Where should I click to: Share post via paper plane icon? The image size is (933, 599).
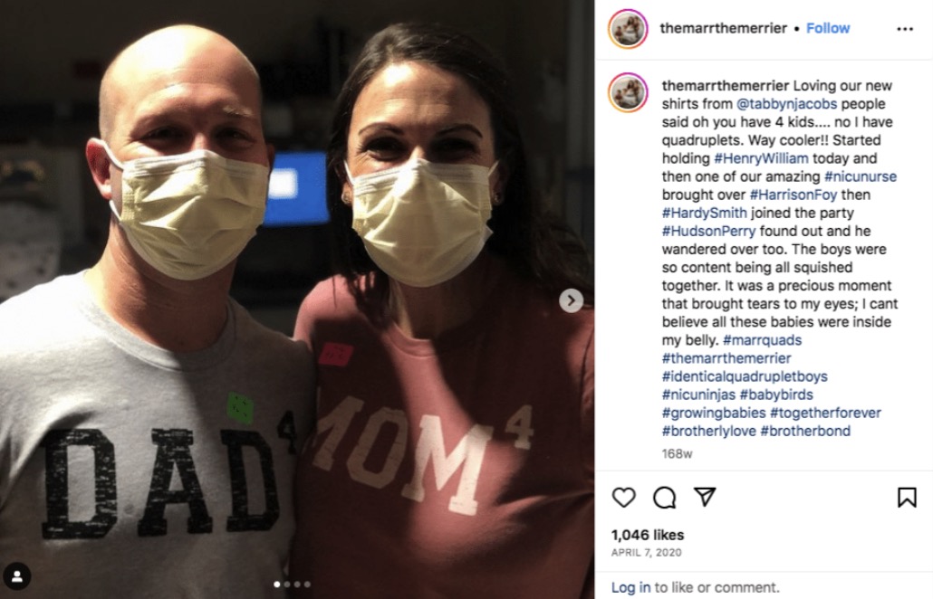(705, 497)
